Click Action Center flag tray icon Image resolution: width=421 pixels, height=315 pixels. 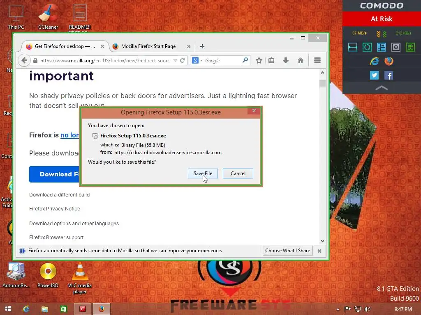pyautogui.click(x=347, y=309)
